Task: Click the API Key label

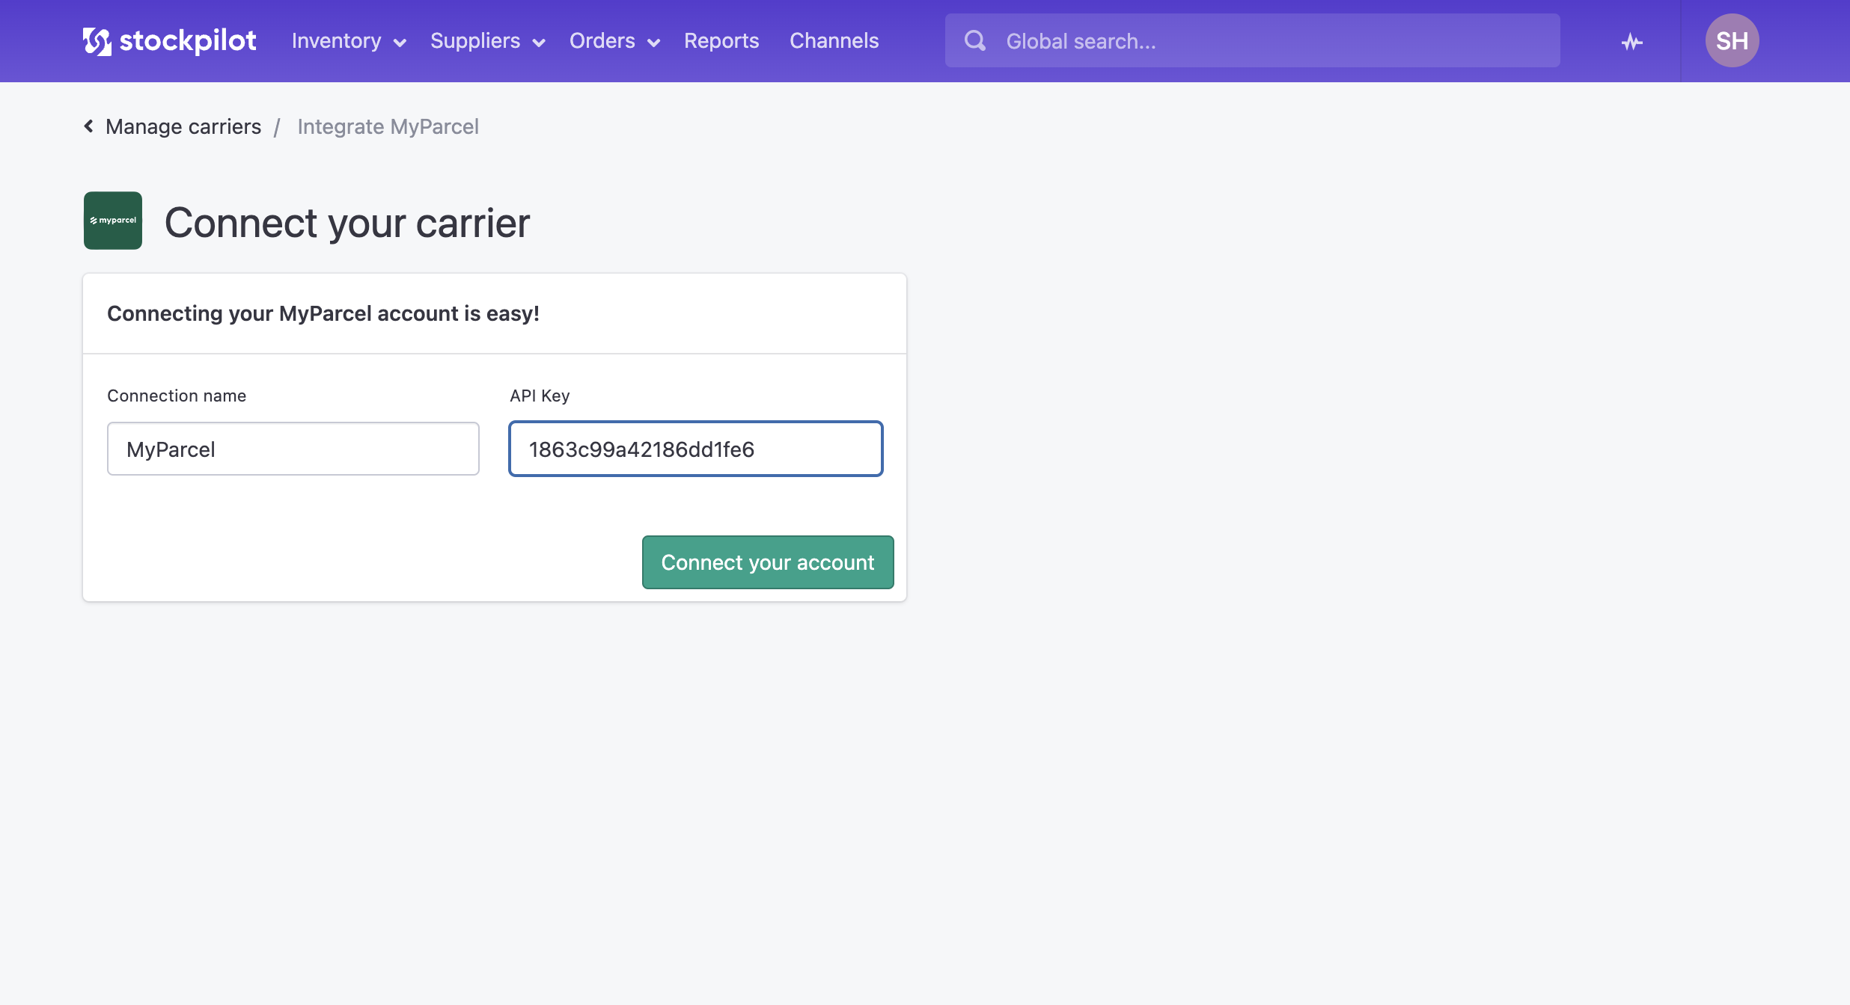Action: (540, 396)
